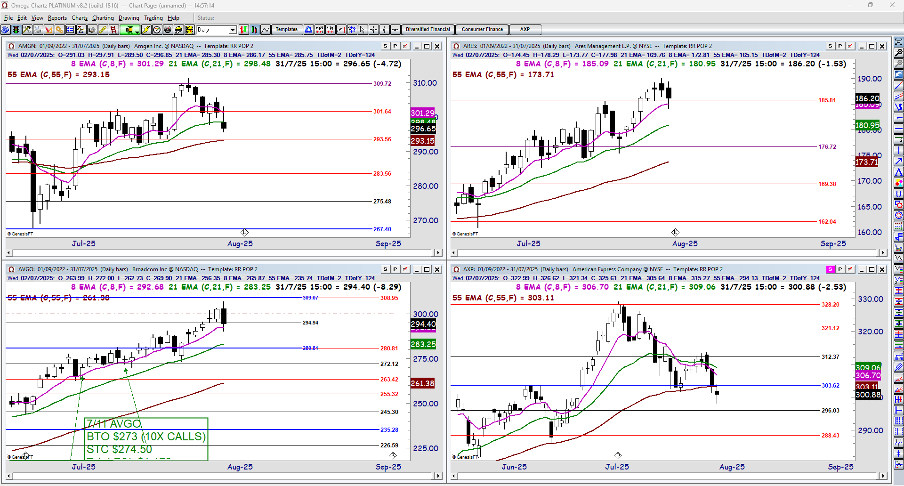
Task: Open the Charting menu
Action: 103,18
